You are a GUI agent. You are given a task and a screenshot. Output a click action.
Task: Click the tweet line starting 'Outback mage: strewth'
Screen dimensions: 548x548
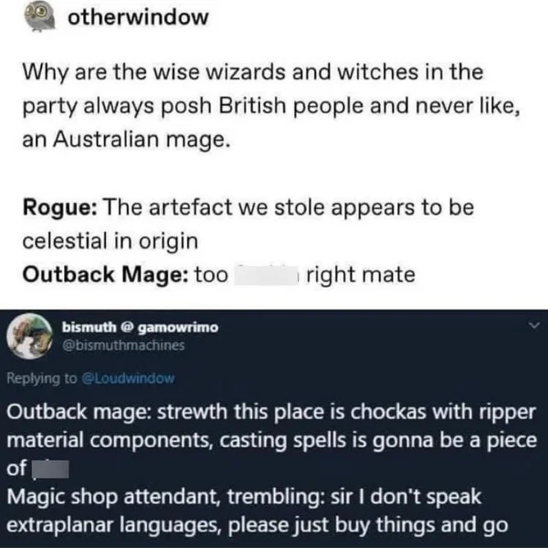tap(271, 413)
